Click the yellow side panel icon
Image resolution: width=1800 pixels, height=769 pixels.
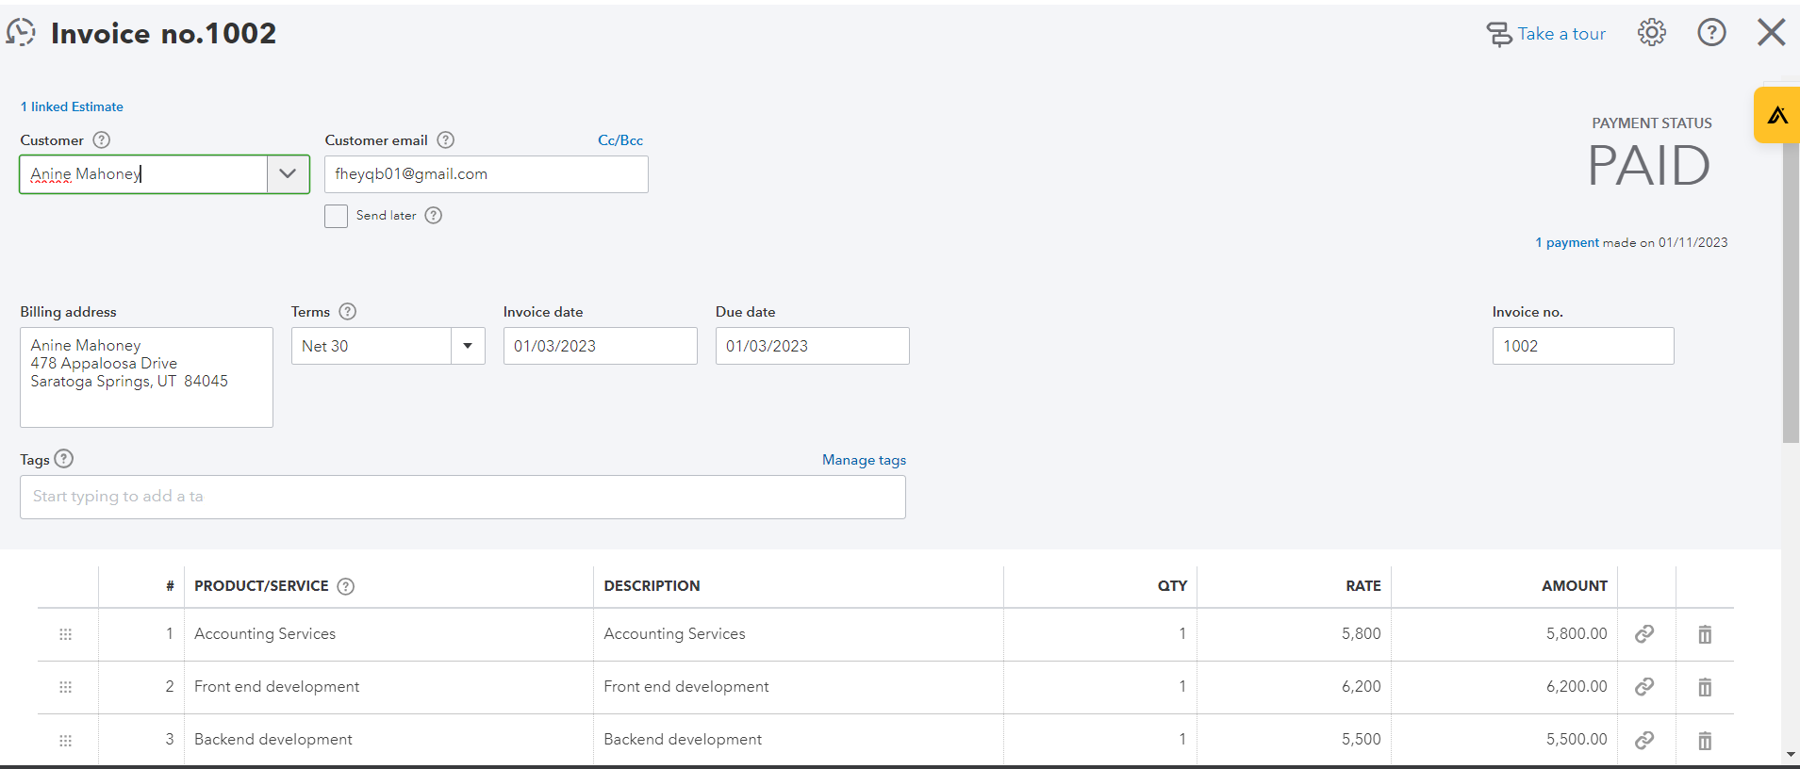(1777, 115)
